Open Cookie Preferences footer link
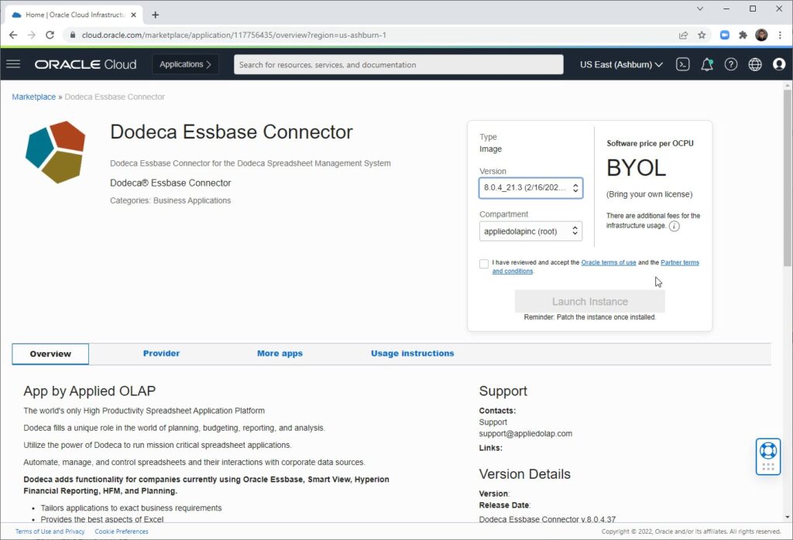Screen dimensions: 793x540 (x=122, y=531)
